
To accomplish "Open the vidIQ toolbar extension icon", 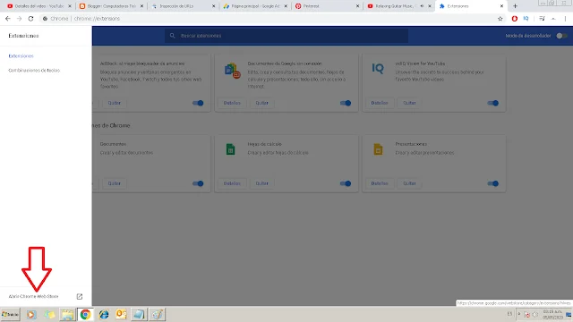I will pyautogui.click(x=526, y=19).
